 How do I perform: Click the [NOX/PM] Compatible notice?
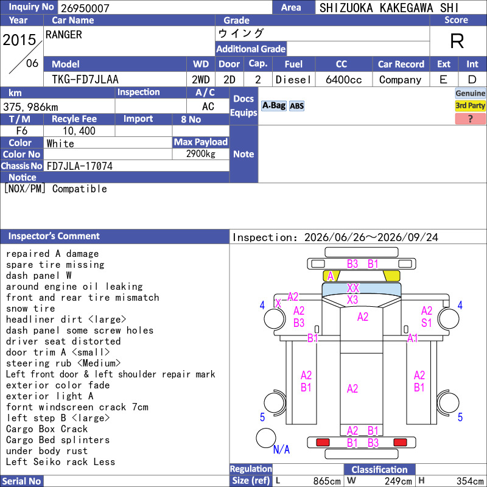coord(55,189)
